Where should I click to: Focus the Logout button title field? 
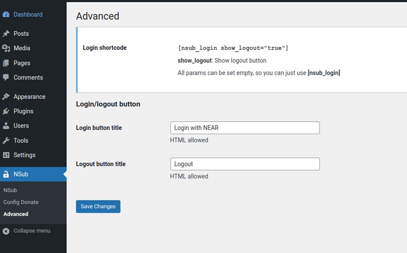[245, 164]
